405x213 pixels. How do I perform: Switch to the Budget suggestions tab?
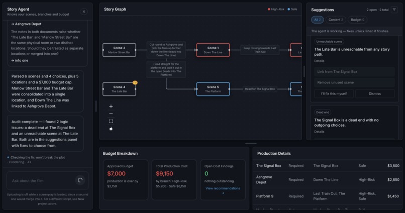tap(357, 20)
